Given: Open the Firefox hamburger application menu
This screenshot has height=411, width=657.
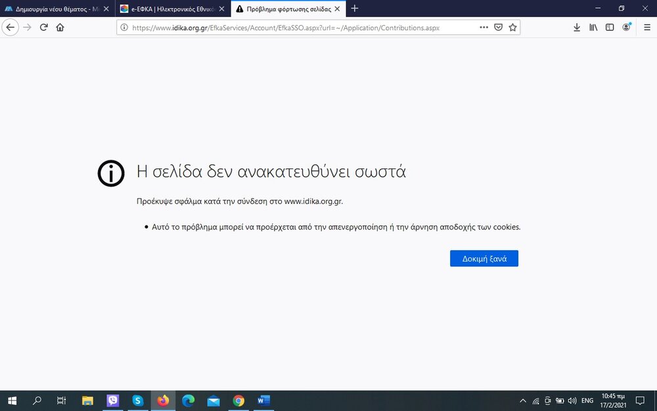Looking at the screenshot, I should pyautogui.click(x=646, y=28).
